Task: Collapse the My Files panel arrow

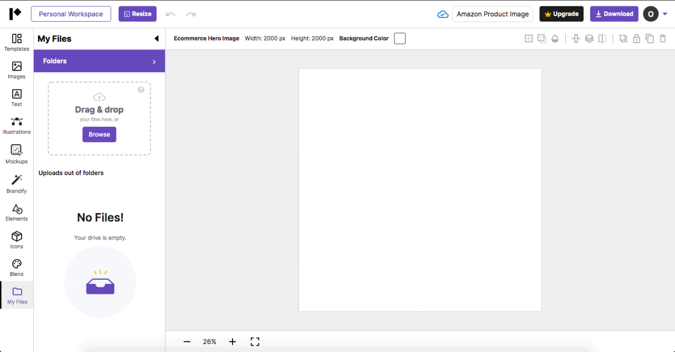Action: (156, 39)
